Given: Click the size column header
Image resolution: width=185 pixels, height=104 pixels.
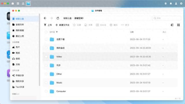Looking at the screenshot, I should (x=164, y=32).
